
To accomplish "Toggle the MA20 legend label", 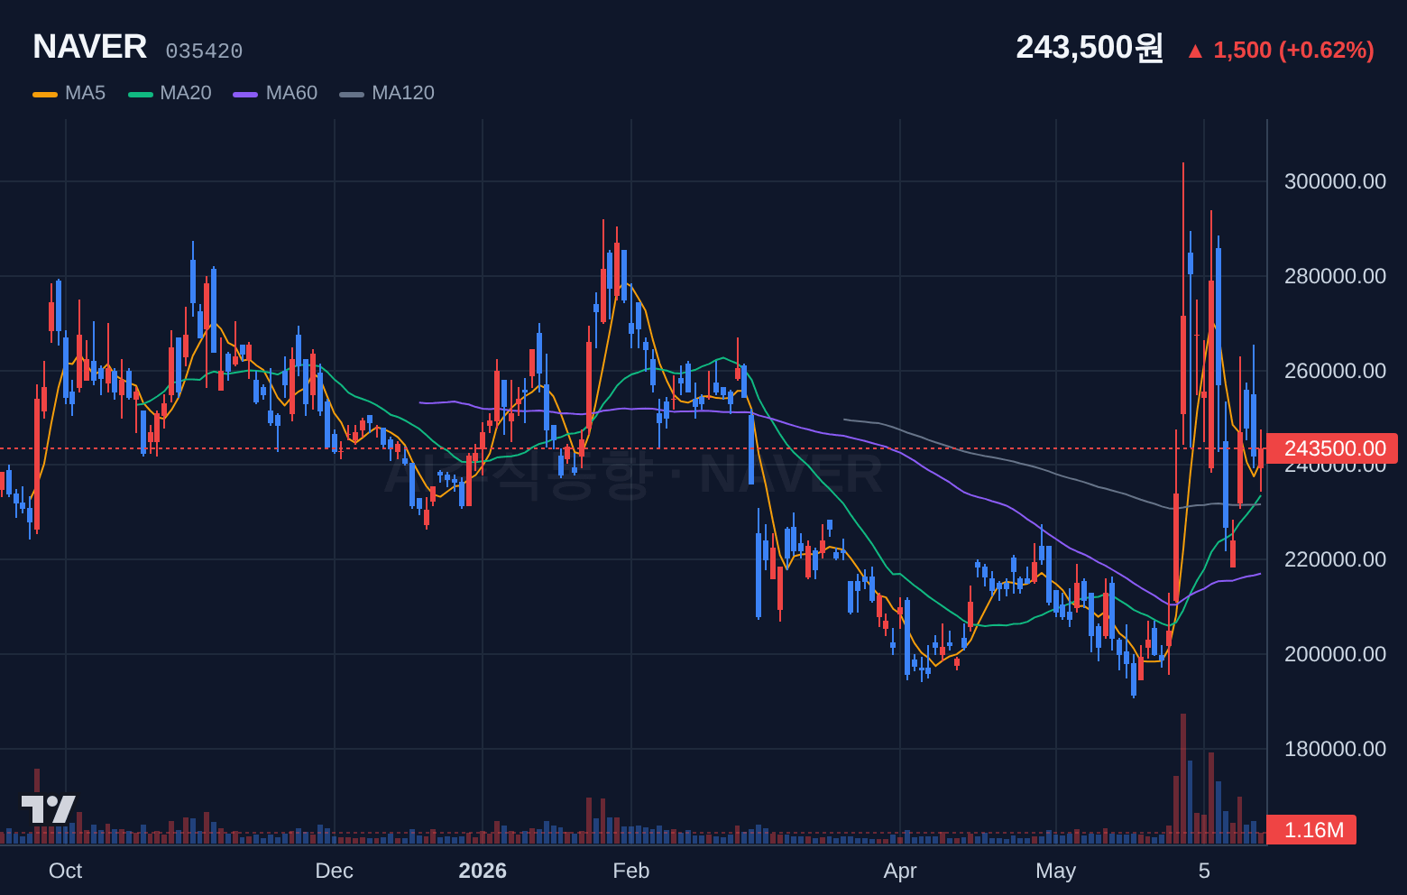I will coord(186,93).
